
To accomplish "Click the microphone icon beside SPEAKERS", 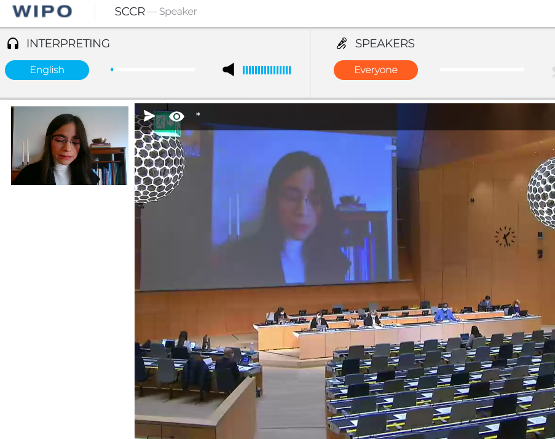I will tap(342, 44).
